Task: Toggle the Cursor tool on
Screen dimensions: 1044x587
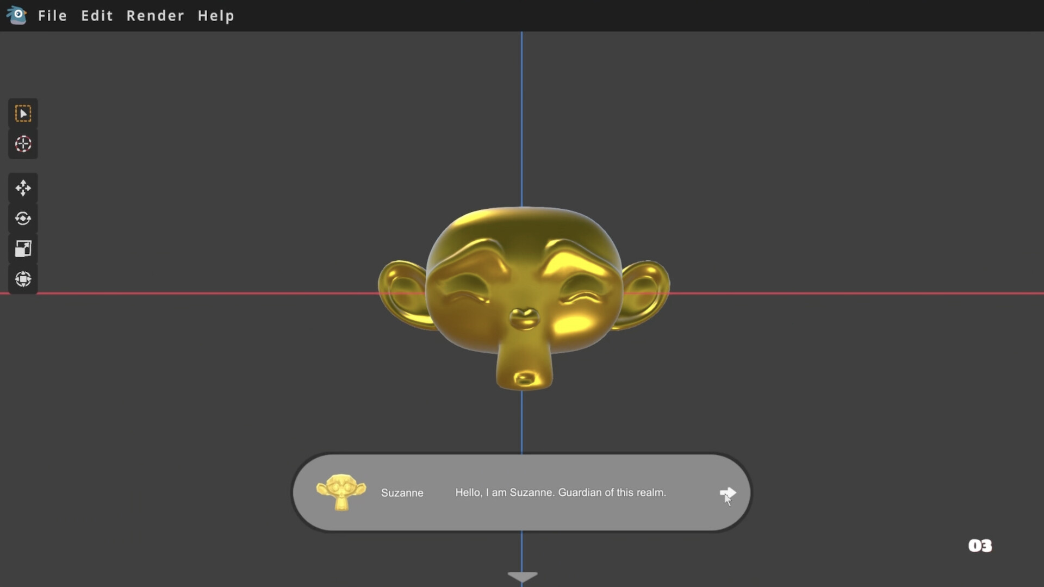Action: 23,144
